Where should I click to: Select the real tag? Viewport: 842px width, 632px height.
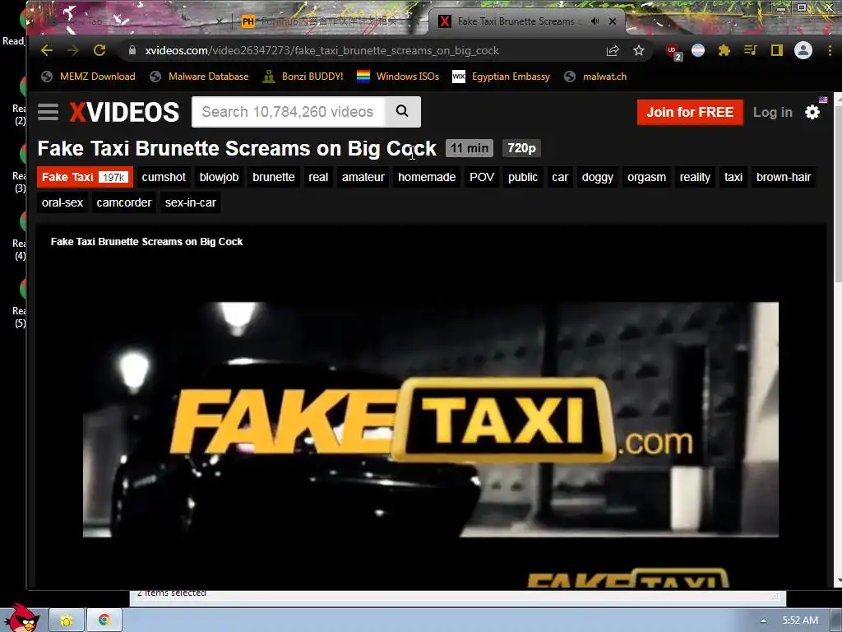pos(318,178)
